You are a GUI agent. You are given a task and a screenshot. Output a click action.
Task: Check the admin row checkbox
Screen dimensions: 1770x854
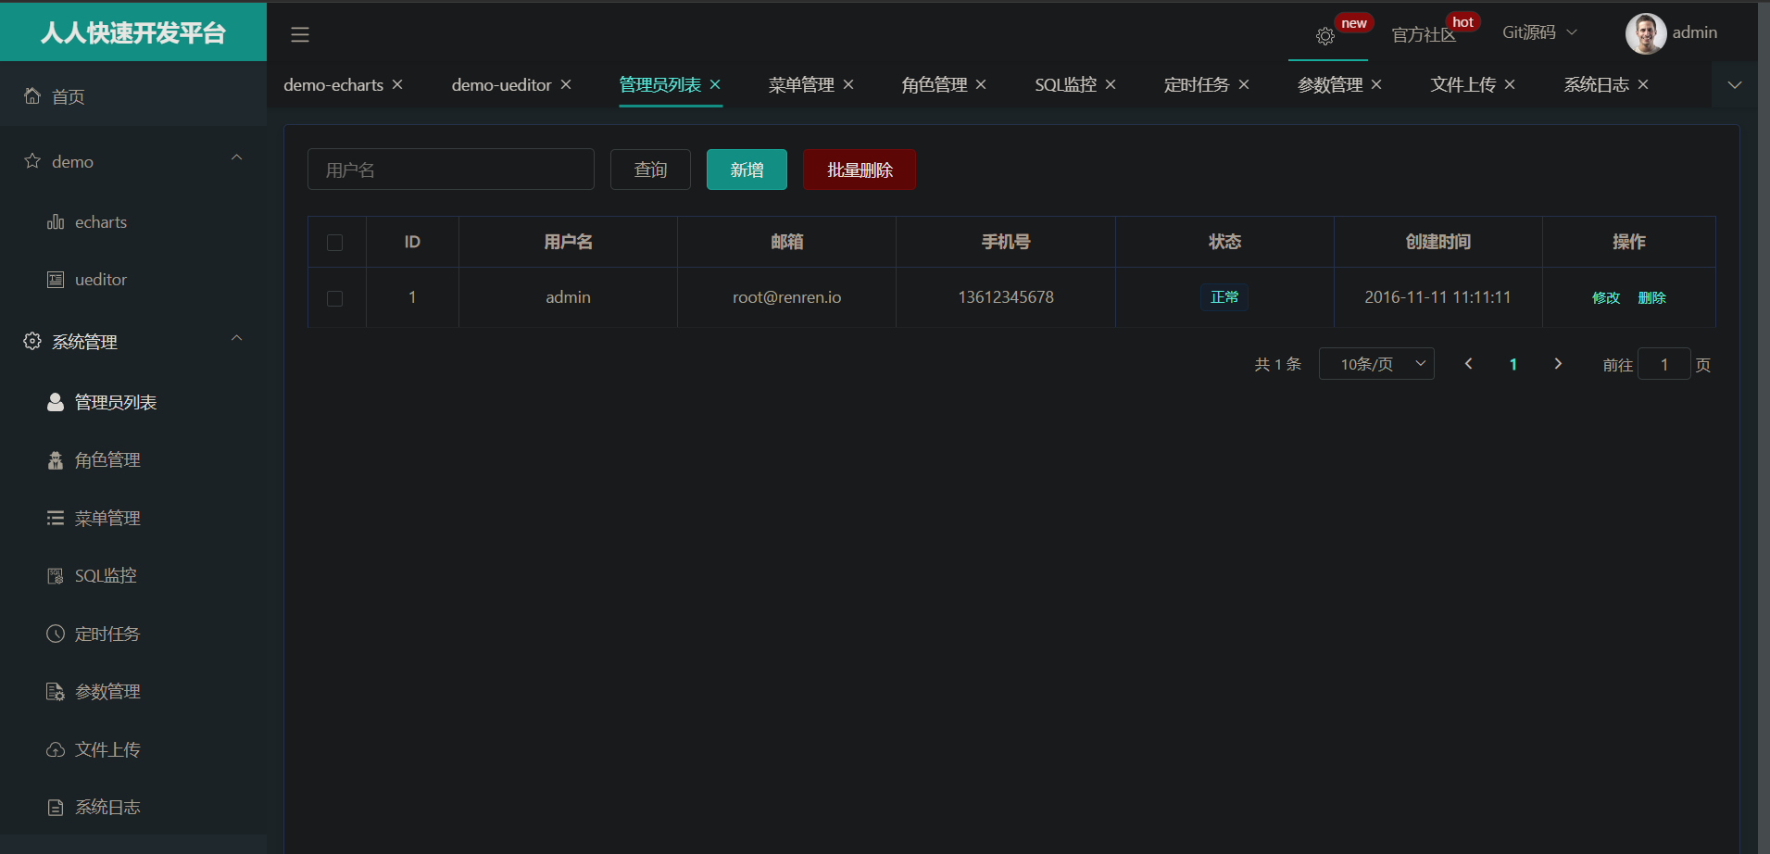coord(335,298)
